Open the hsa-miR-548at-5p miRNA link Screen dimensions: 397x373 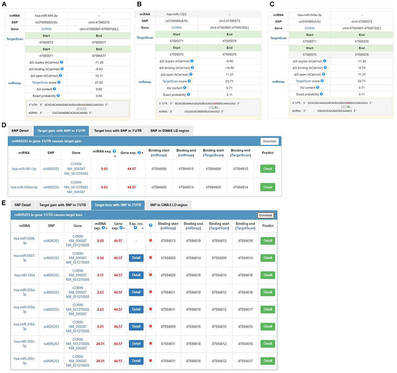pos(24,187)
